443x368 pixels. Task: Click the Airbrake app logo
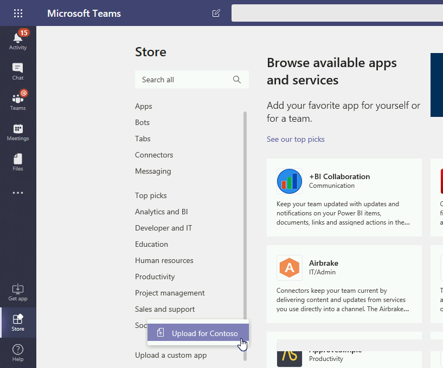[x=290, y=268]
